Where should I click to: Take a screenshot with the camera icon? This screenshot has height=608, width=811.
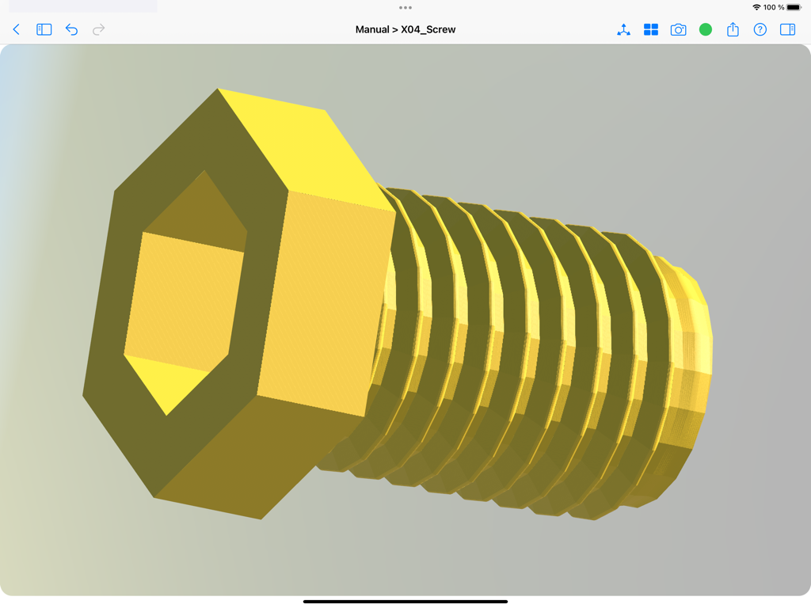(x=678, y=29)
